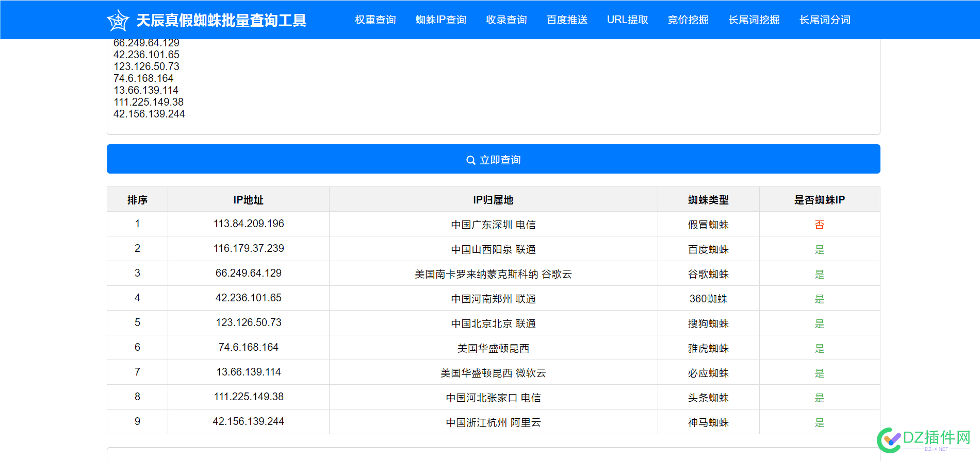Open 长尾词分词 navigation link
The height and width of the screenshot is (461, 980).
point(825,20)
